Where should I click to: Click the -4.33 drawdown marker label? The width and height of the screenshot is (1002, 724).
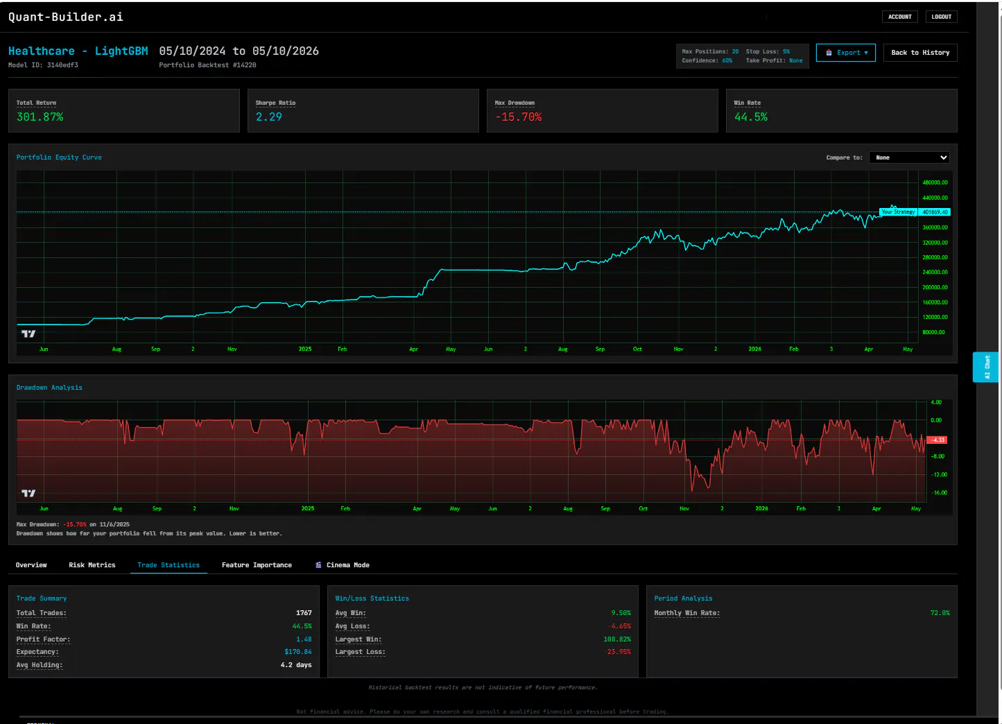click(x=936, y=440)
